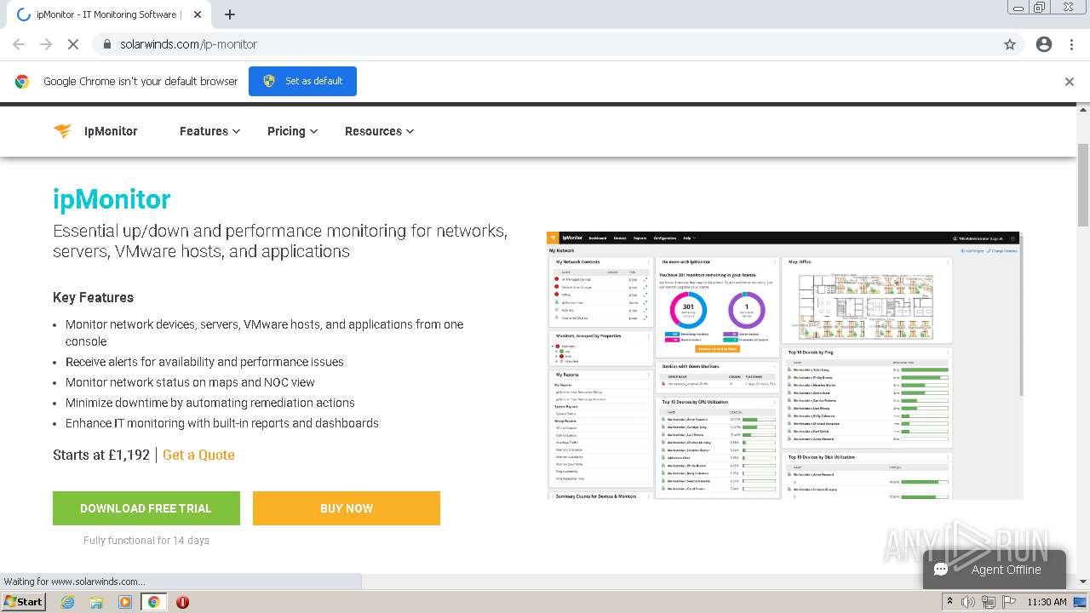
Task: Open a new browser tab
Action: point(230,14)
